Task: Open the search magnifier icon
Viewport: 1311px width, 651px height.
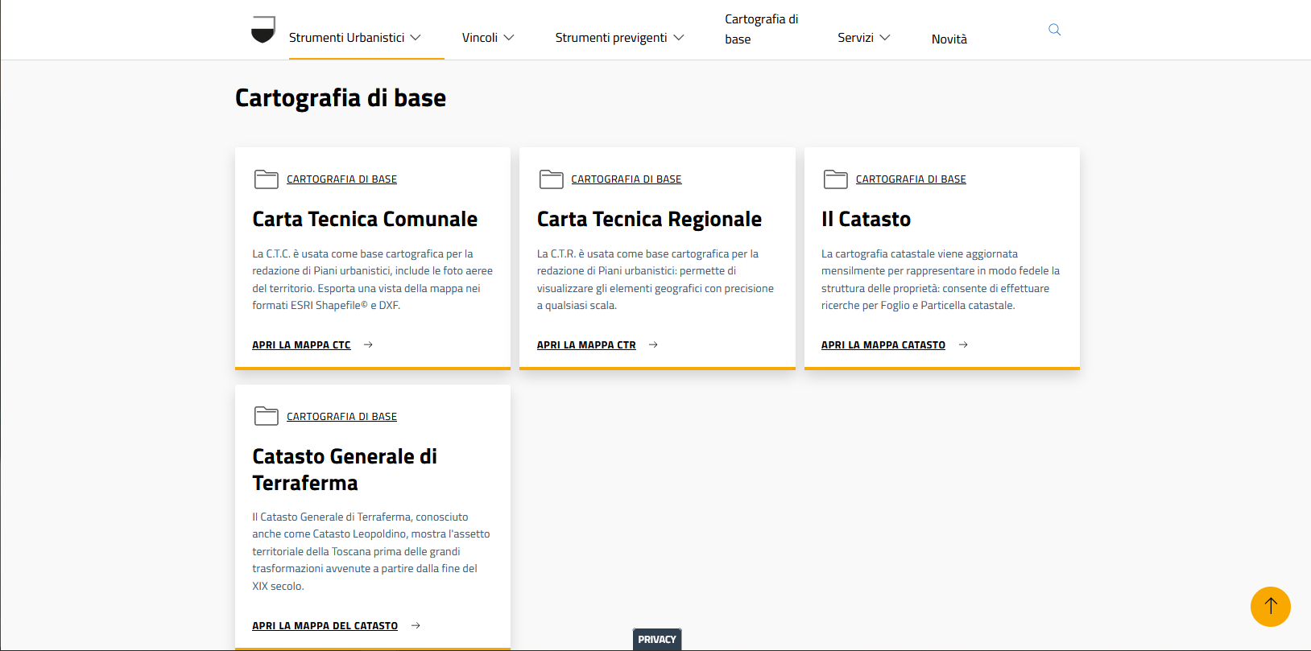Action: pos(1054,30)
